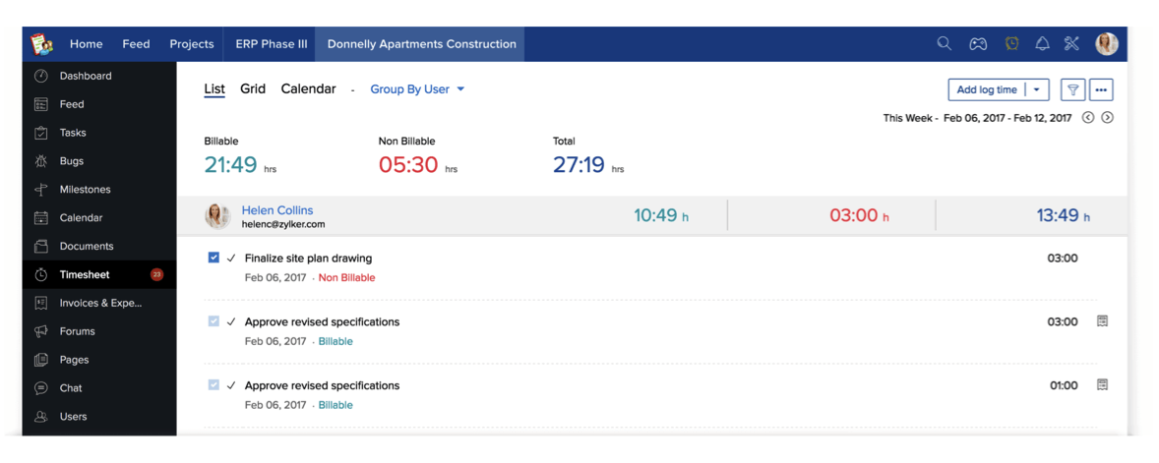1159x463 pixels.
Task: Click the Add log time button
Action: (x=987, y=89)
